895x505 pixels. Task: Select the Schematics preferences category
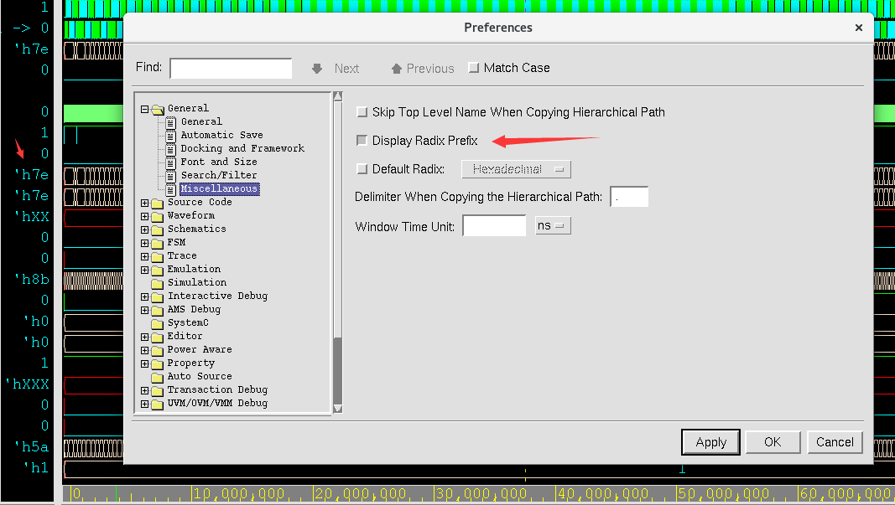[x=196, y=229]
